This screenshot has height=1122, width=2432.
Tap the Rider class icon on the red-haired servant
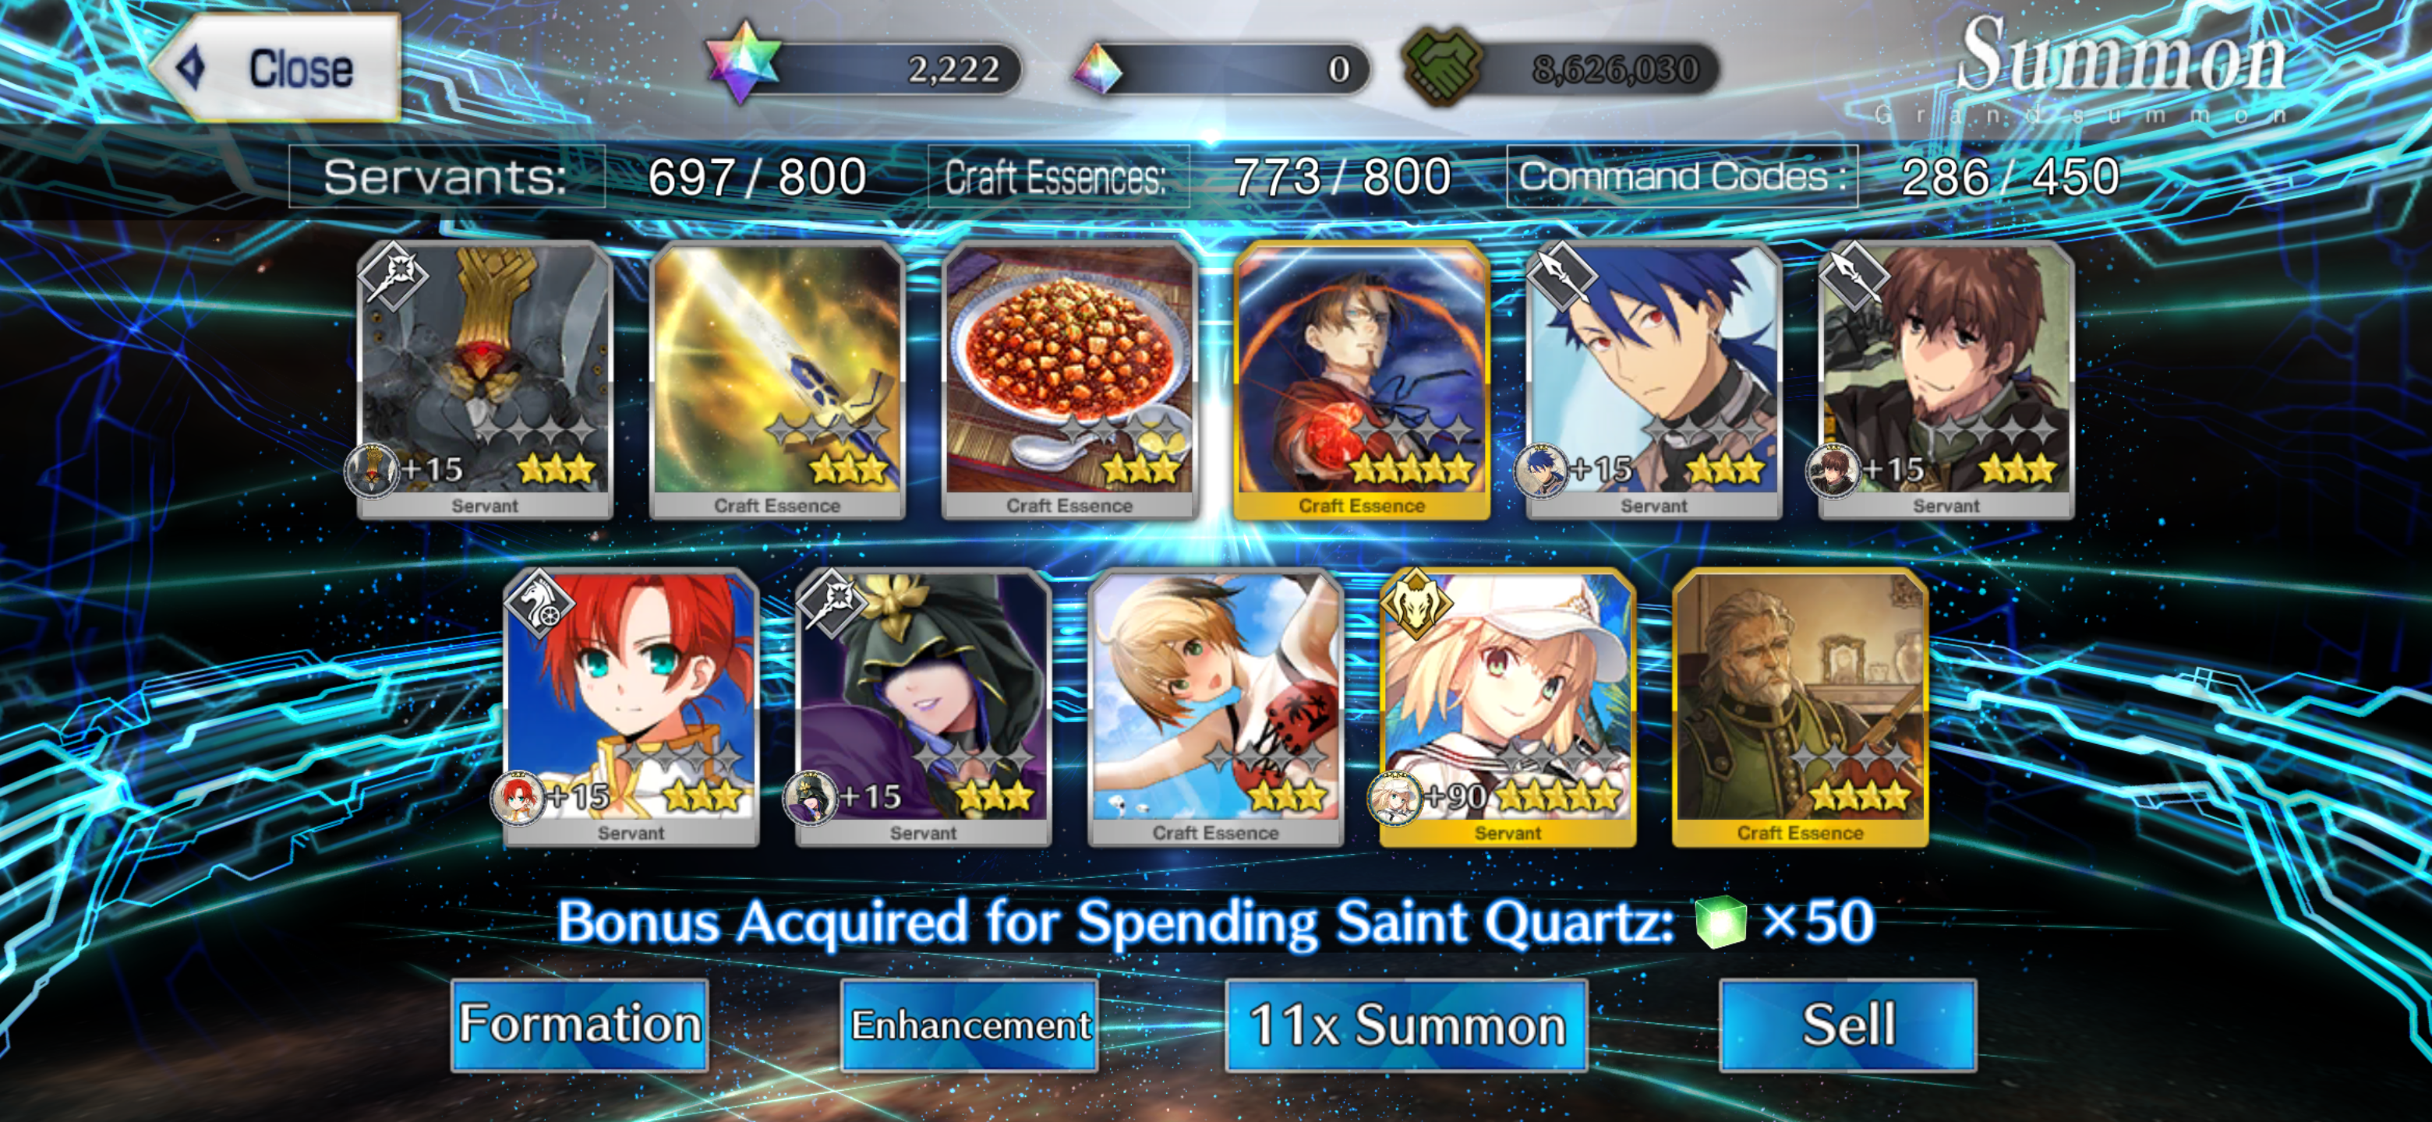click(538, 601)
